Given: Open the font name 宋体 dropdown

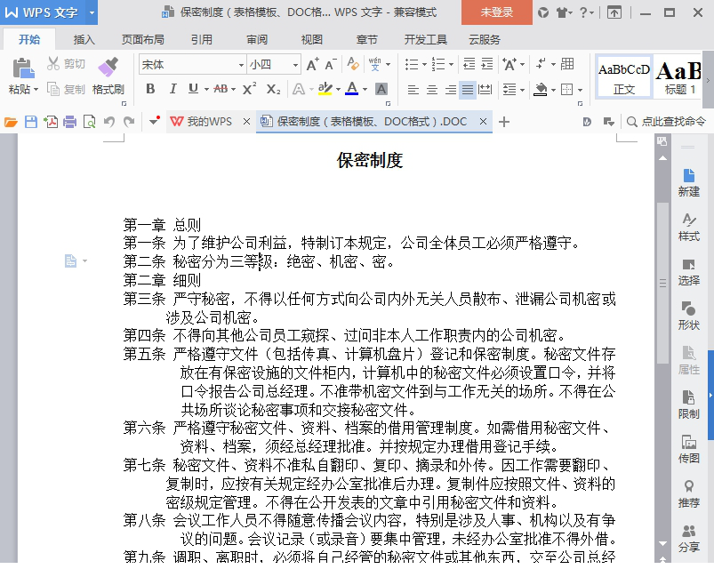Looking at the screenshot, I should [241, 65].
